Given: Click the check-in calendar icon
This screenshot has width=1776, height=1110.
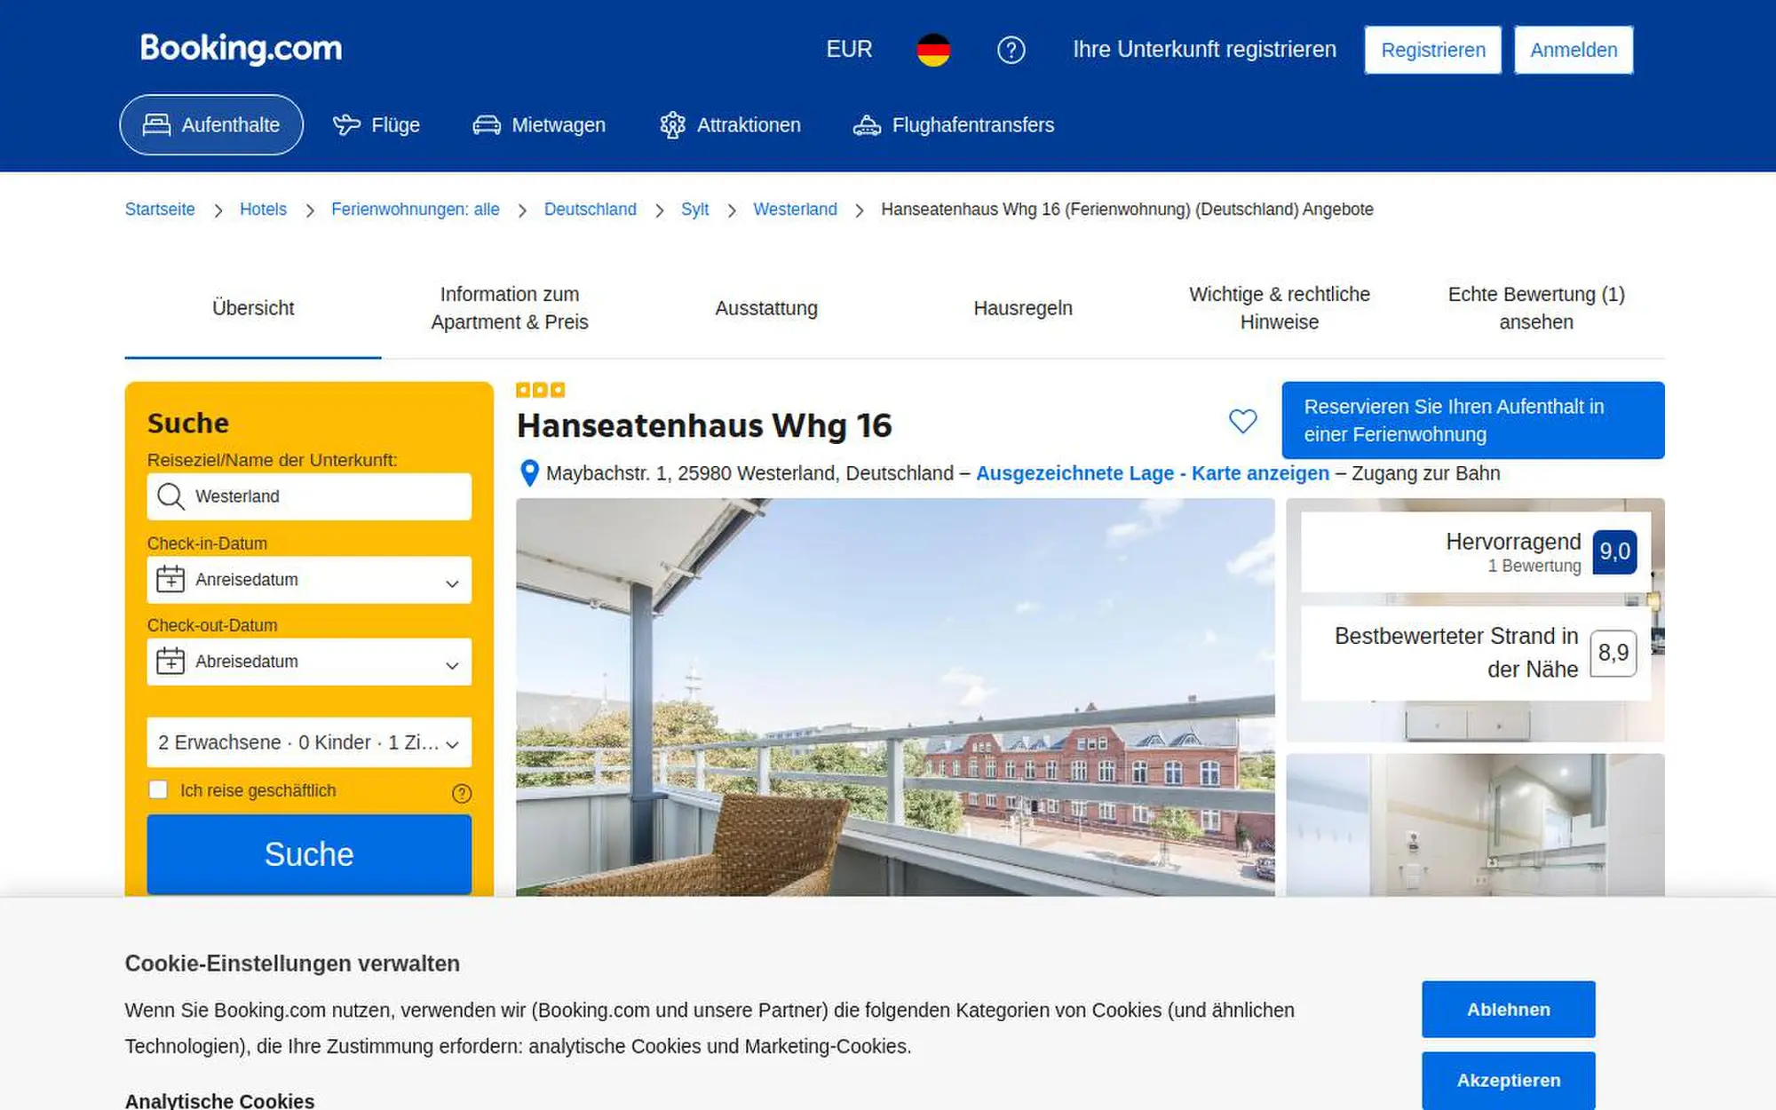Looking at the screenshot, I should tap(170, 579).
